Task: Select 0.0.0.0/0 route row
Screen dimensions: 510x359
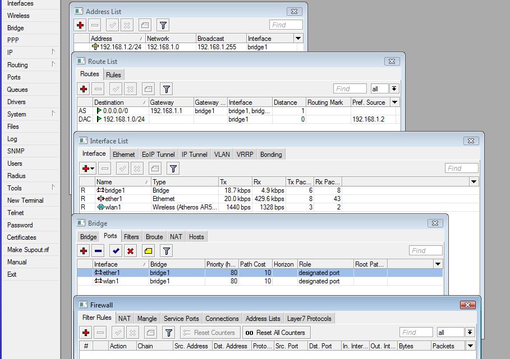Action: click(x=238, y=111)
